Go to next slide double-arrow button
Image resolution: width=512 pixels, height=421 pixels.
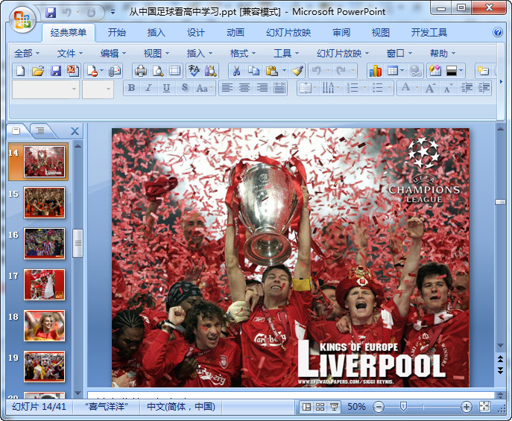point(500,370)
